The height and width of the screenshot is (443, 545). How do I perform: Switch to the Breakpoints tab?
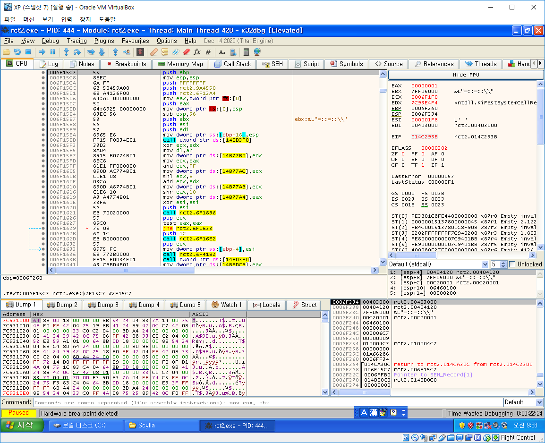click(127, 64)
